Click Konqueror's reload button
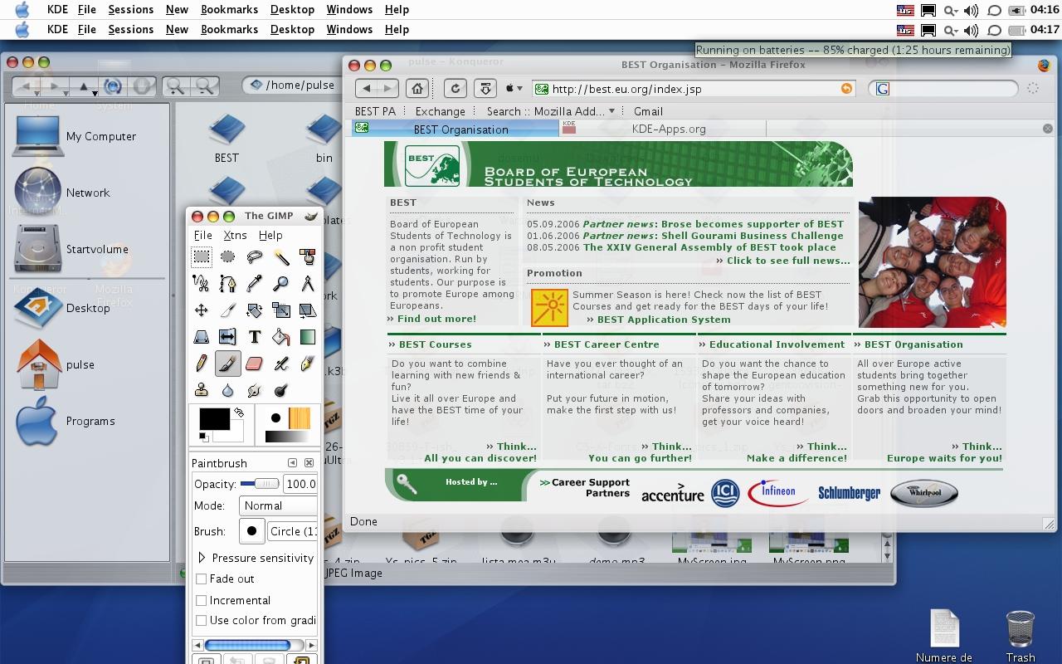 (x=113, y=85)
